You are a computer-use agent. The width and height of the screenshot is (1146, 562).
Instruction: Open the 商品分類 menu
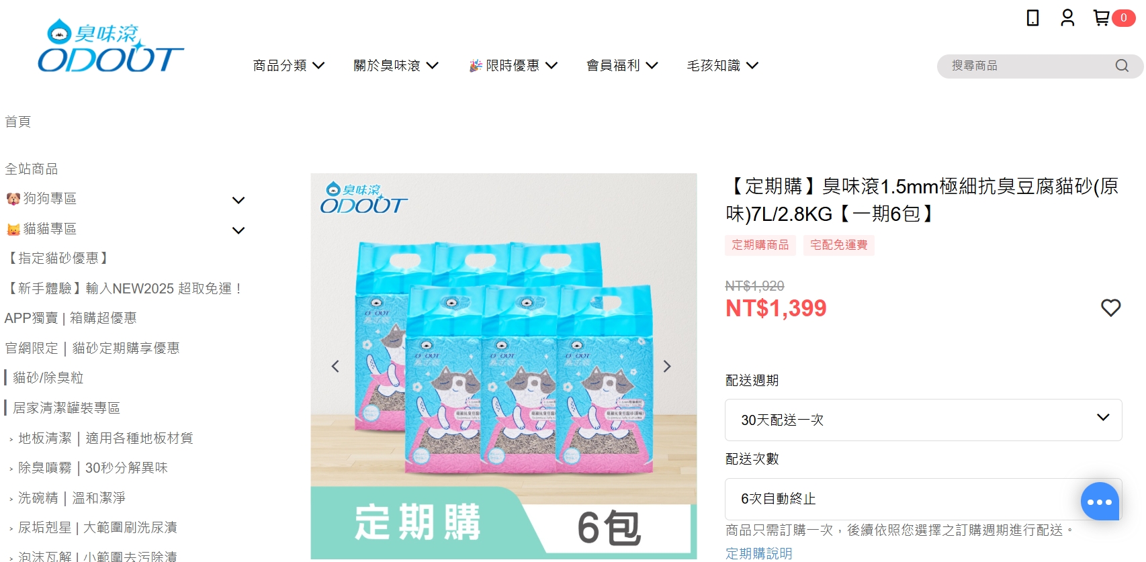(289, 65)
